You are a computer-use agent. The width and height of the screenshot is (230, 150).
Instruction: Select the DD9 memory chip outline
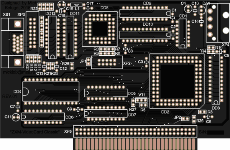pyautogui.click(x=145, y=13)
